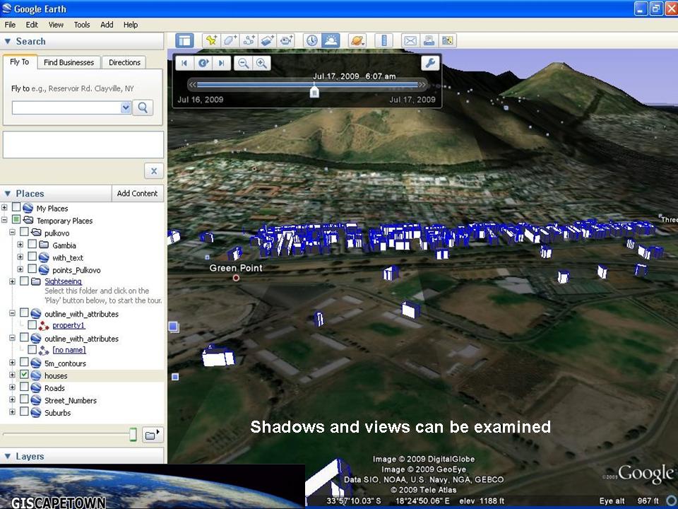Expand the houses tree node
This screenshot has height=509, width=678.
pyautogui.click(x=12, y=375)
